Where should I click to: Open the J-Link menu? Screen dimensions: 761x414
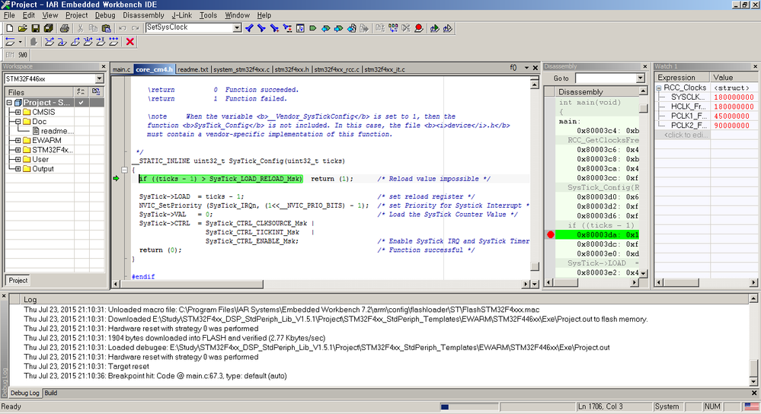click(181, 15)
